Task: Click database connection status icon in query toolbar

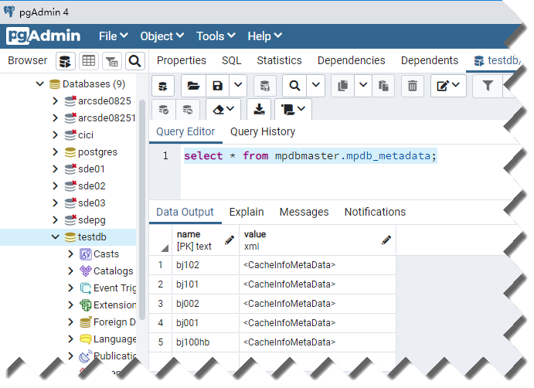Action: pos(163,86)
